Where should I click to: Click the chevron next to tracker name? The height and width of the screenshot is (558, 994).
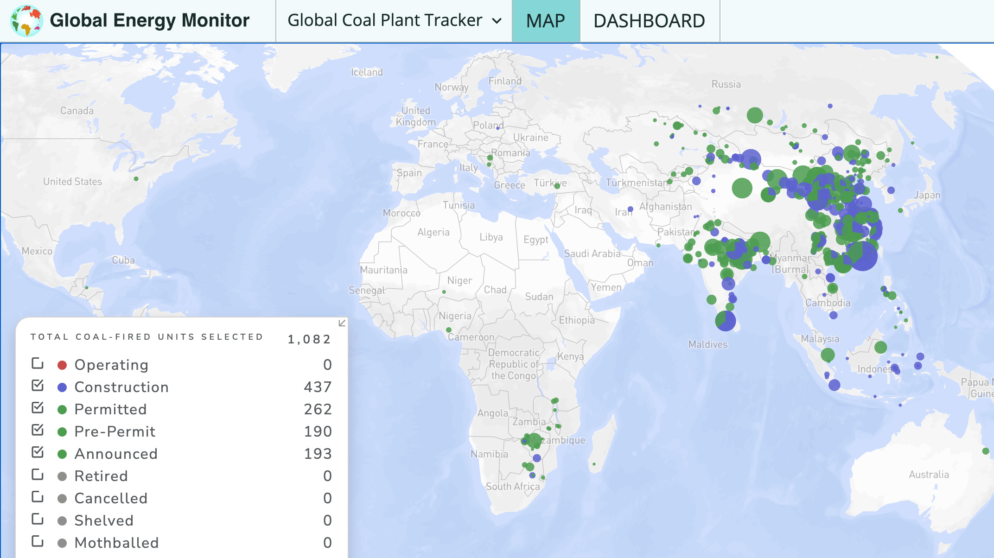coord(497,21)
